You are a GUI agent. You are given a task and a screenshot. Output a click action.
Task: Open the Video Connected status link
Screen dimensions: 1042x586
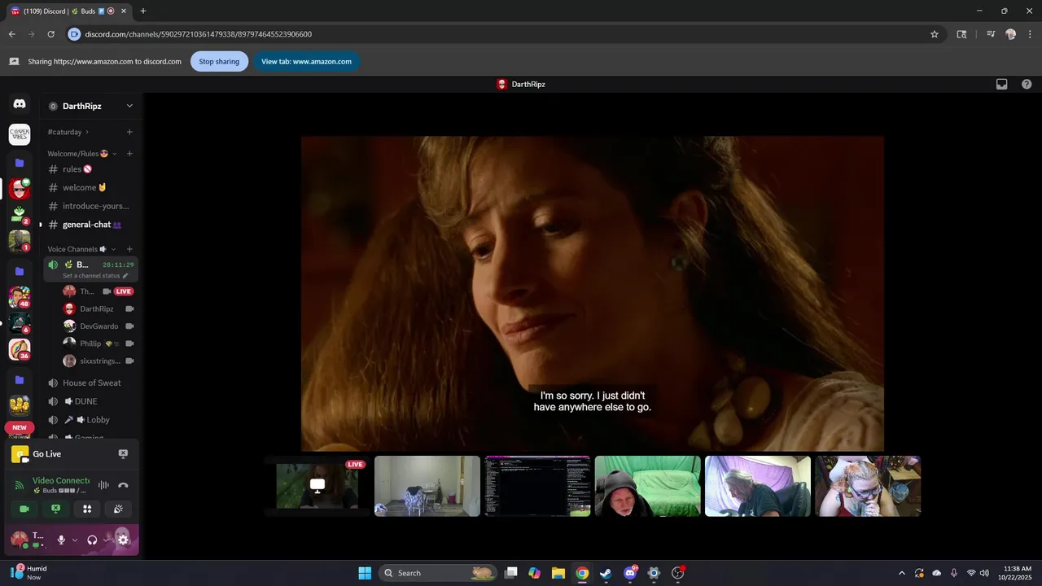(x=61, y=480)
